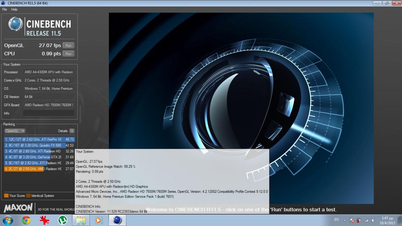Screen dimensions: 402x226
Task: Open the volume speaker tray icon
Action: pyautogui.click(x=373, y=220)
